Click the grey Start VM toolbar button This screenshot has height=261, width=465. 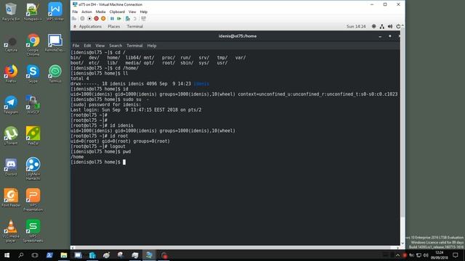82,19
